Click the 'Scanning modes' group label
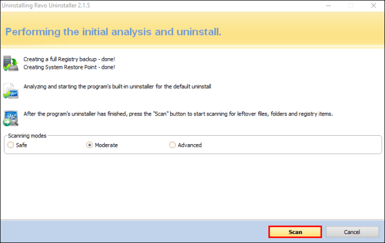Screen dimensions: 385x243 coord(27,136)
